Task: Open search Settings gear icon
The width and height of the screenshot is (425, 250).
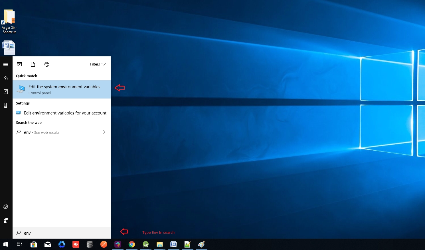Action: pos(6,207)
